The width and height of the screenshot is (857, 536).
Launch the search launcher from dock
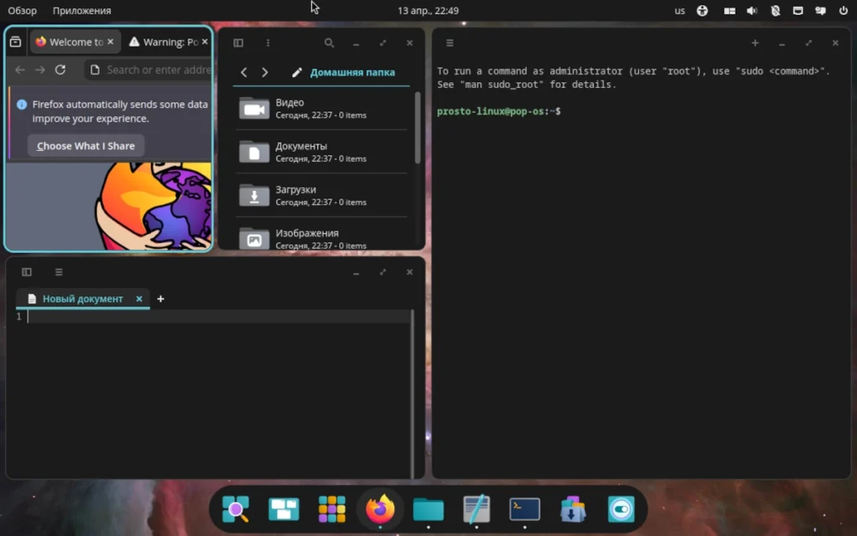(x=235, y=509)
